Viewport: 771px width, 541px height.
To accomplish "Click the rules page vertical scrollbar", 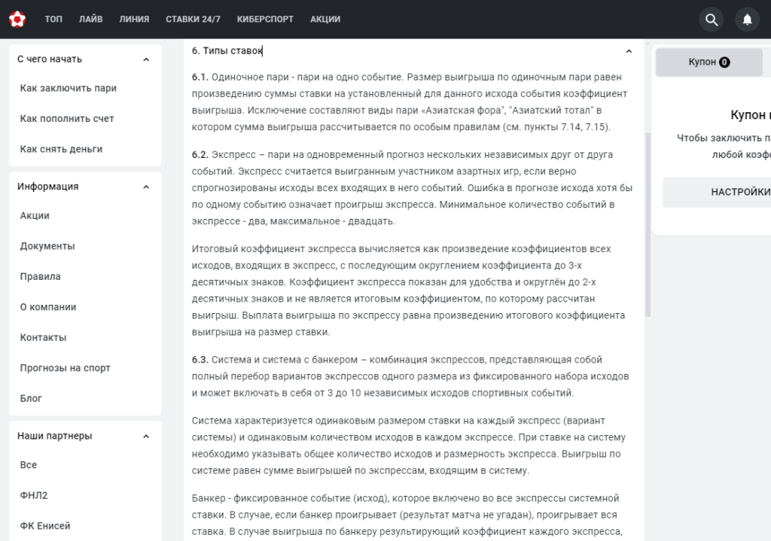I will point(648,224).
